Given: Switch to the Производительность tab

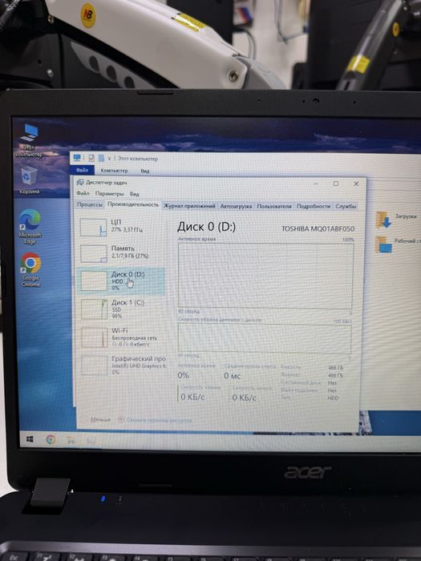Looking at the screenshot, I should coord(133,204).
